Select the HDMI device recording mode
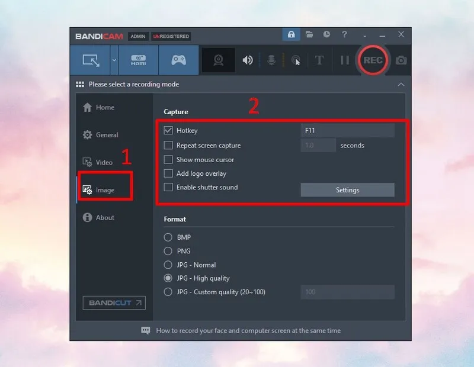The width and height of the screenshot is (474, 367). click(138, 60)
